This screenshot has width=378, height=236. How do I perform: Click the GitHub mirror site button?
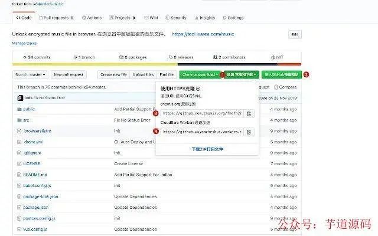point(282,75)
